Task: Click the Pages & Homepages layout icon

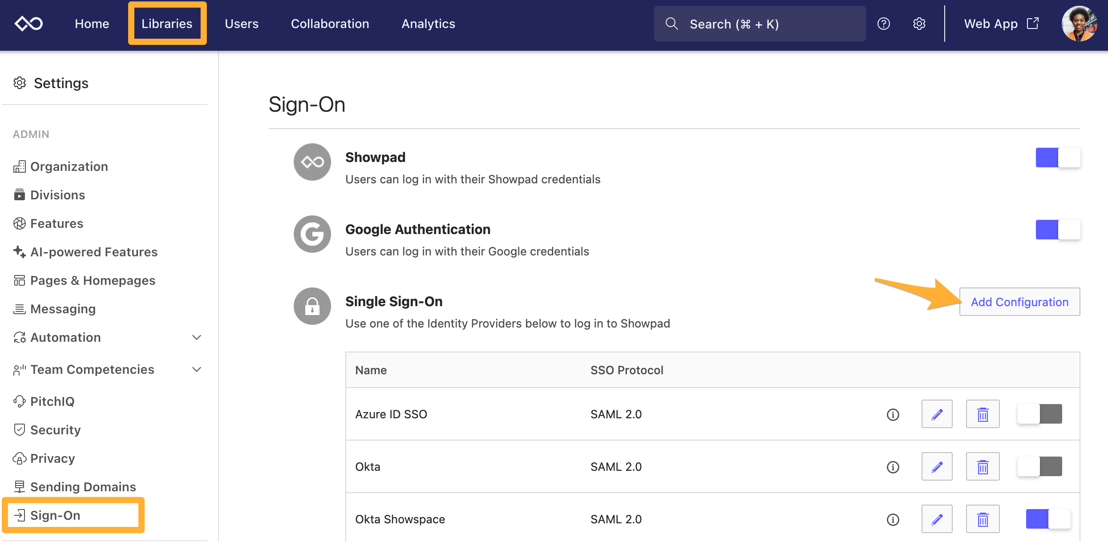Action: 20,280
